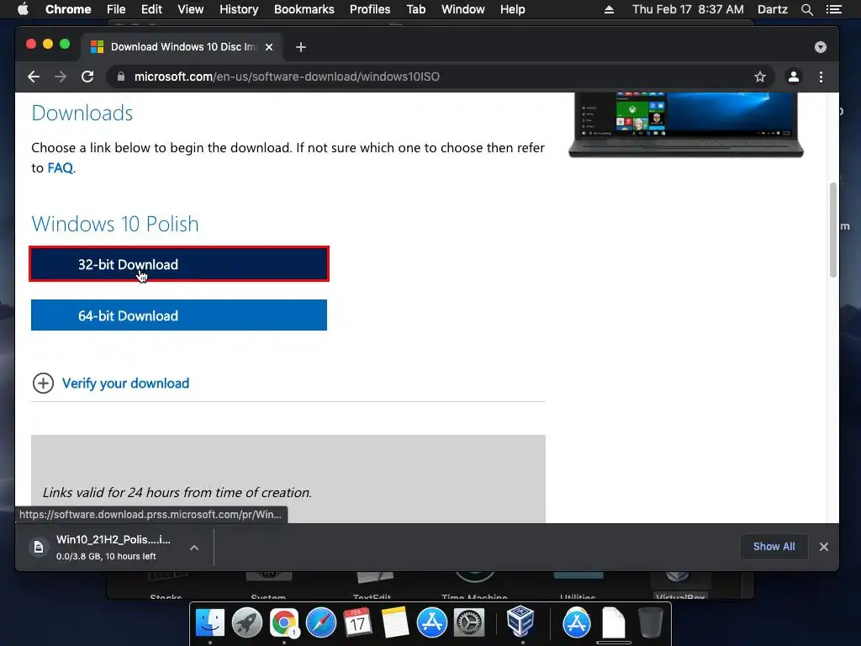Click the download file document icon
Image resolution: width=861 pixels, height=646 pixels.
tap(39, 547)
